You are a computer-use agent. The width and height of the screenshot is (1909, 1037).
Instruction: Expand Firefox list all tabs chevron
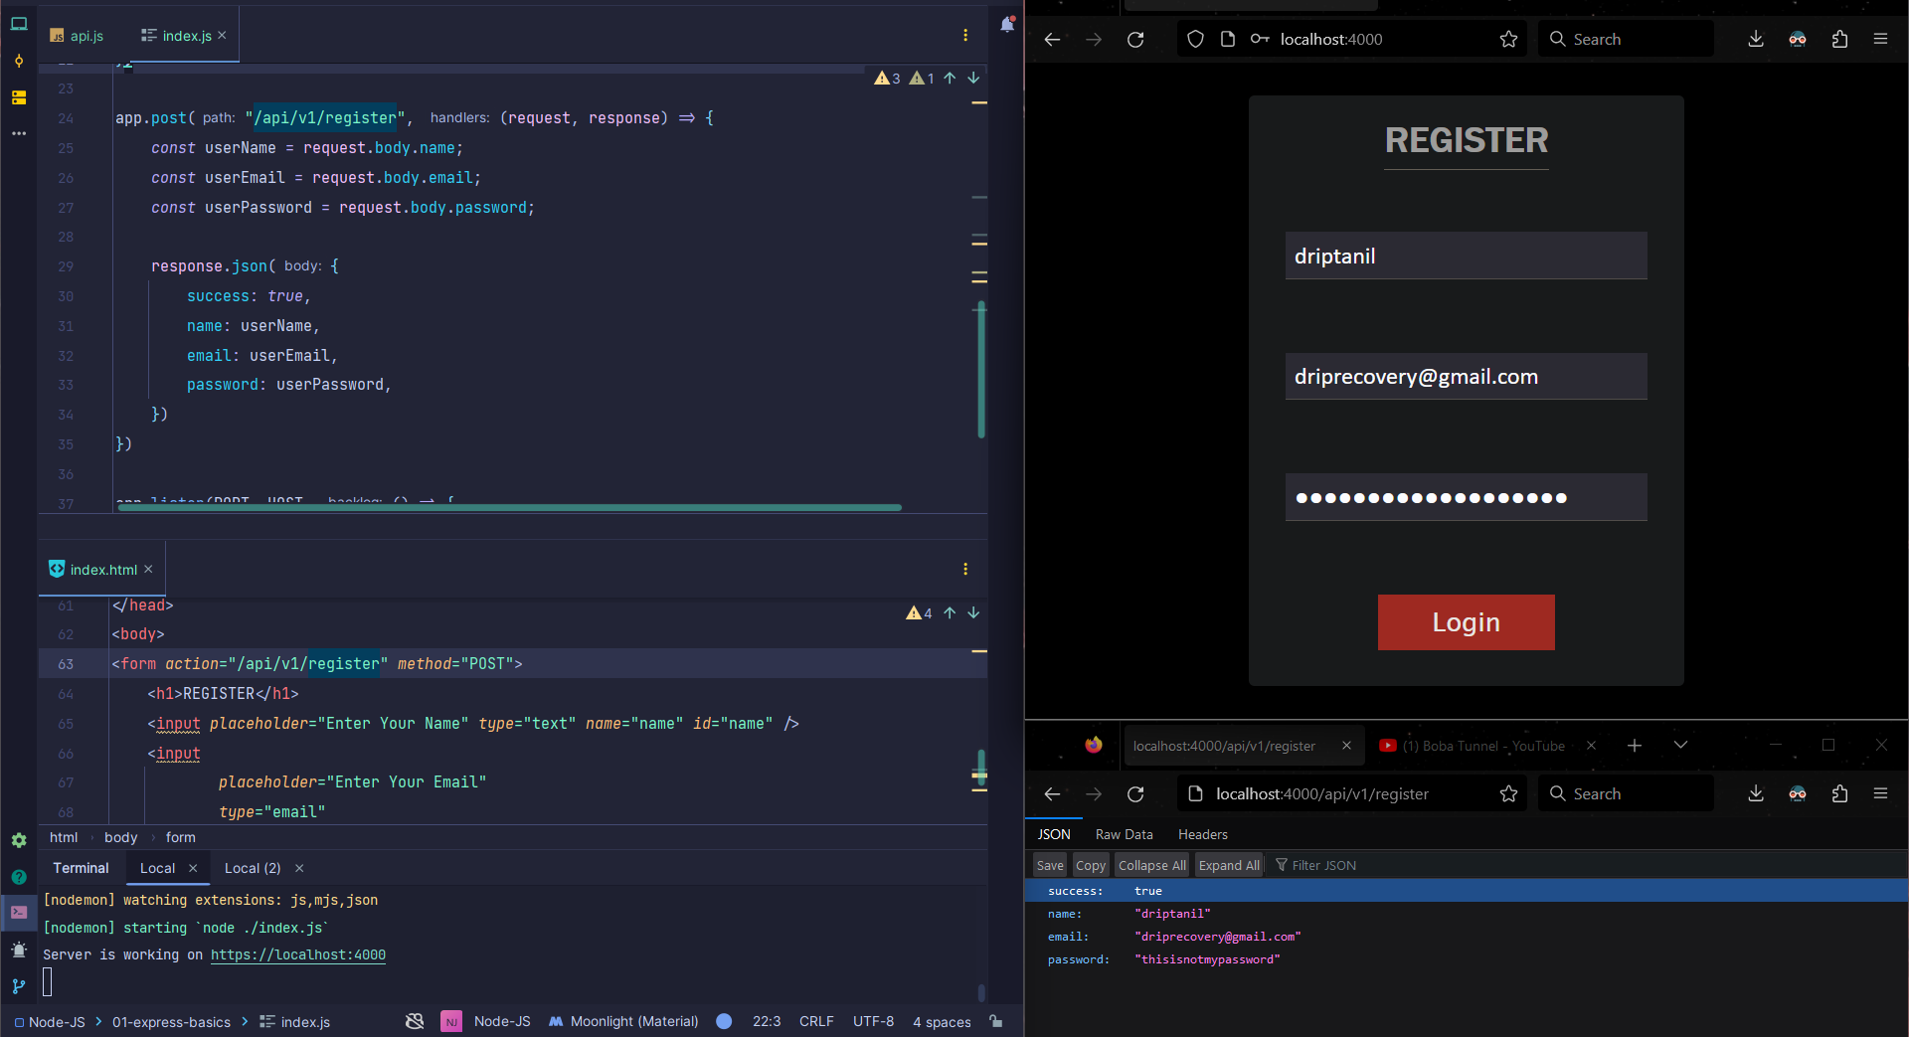coord(1680,746)
